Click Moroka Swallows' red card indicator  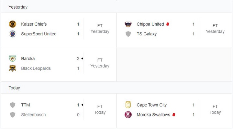(174, 115)
